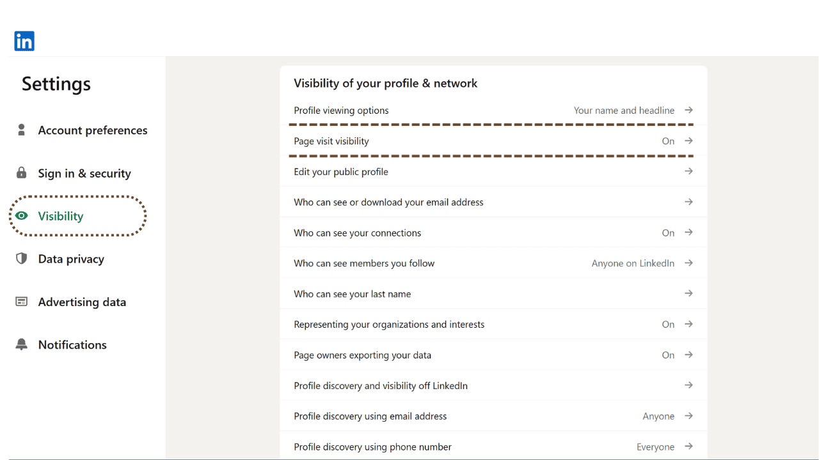Open Page owners exporting your data setting
The height and width of the screenshot is (460, 819).
[x=362, y=355]
